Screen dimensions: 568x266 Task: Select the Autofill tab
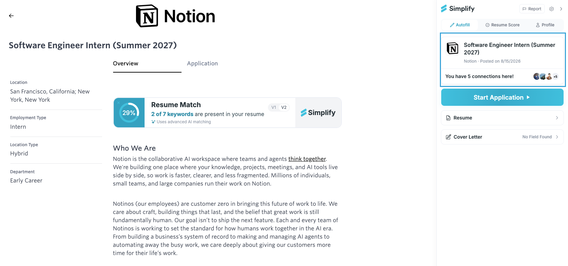tap(460, 25)
